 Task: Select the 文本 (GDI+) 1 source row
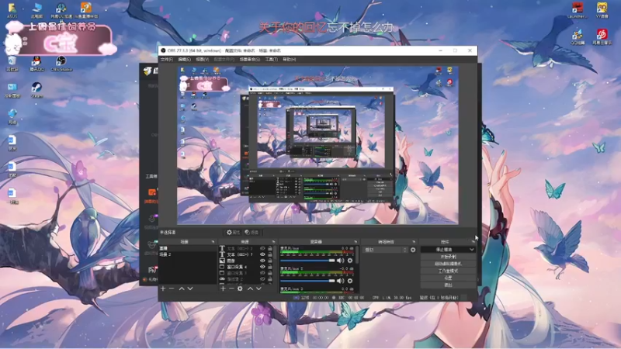246,254
